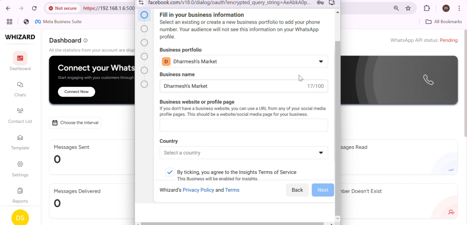
Task: Click the red user-add icon
Action: pyautogui.click(x=451, y=212)
